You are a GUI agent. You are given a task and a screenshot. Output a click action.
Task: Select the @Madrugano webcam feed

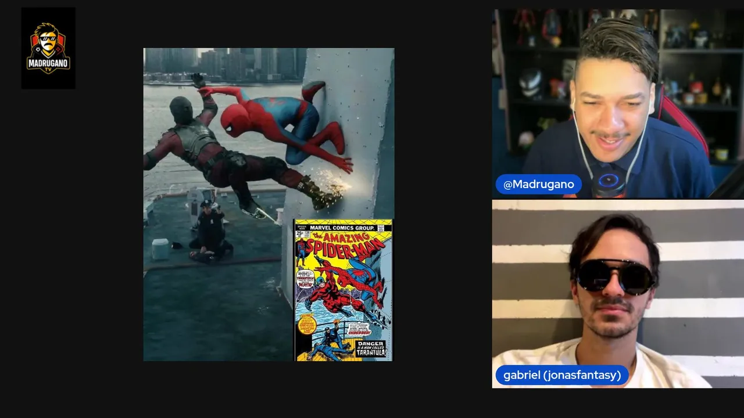point(618,103)
